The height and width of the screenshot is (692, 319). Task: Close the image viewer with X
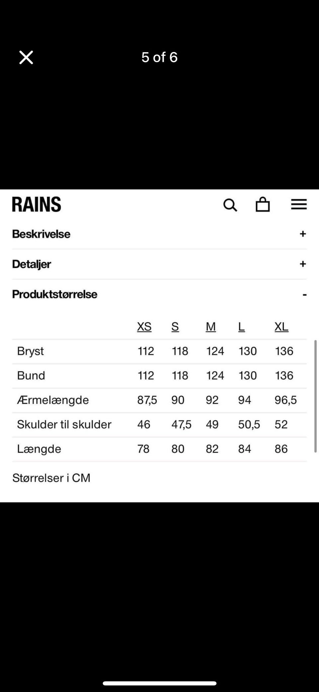click(x=26, y=57)
